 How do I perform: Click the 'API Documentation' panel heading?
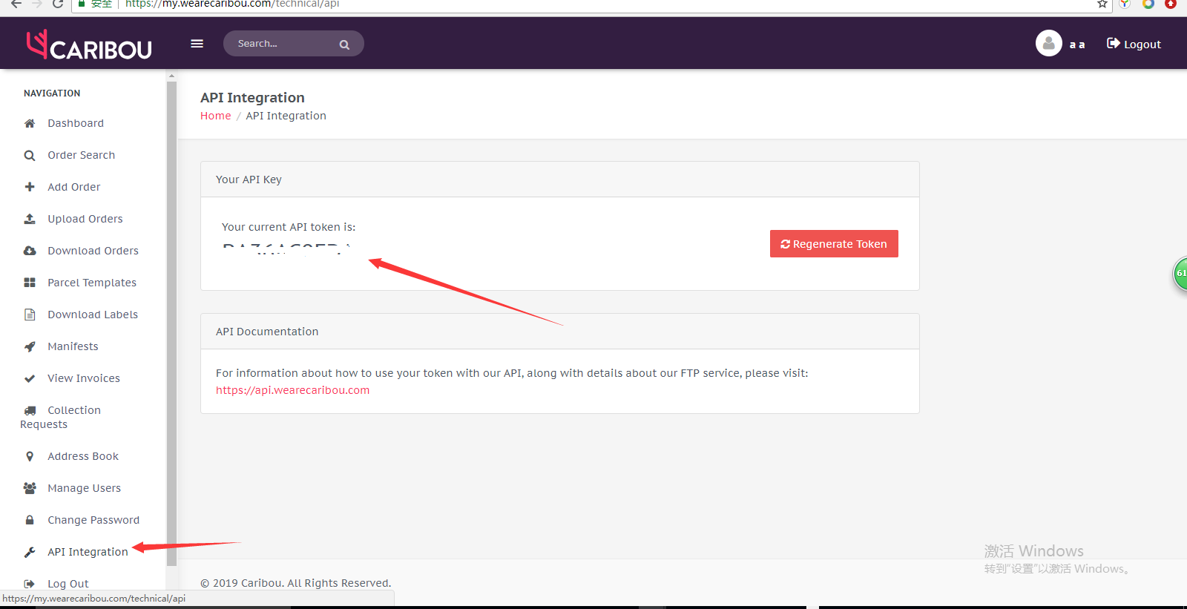coord(267,332)
